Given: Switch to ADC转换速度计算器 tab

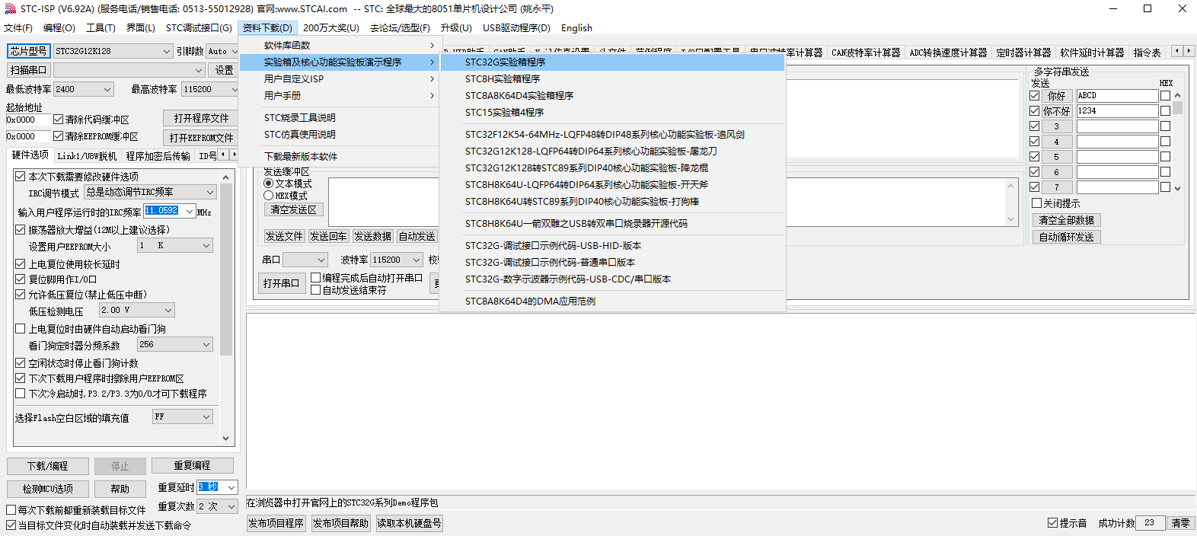Looking at the screenshot, I should (948, 53).
